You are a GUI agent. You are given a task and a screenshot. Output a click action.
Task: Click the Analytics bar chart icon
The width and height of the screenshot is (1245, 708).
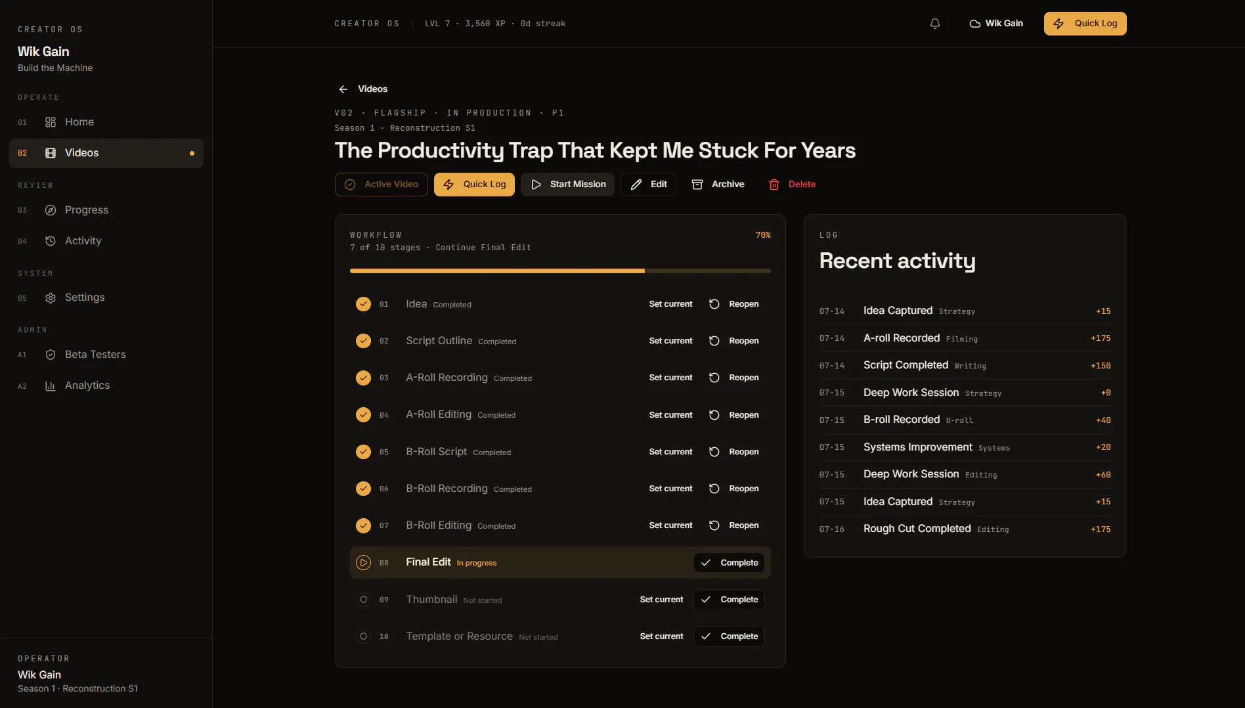[x=51, y=386]
